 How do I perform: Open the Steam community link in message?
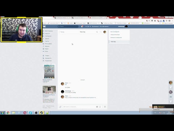pos(80,98)
